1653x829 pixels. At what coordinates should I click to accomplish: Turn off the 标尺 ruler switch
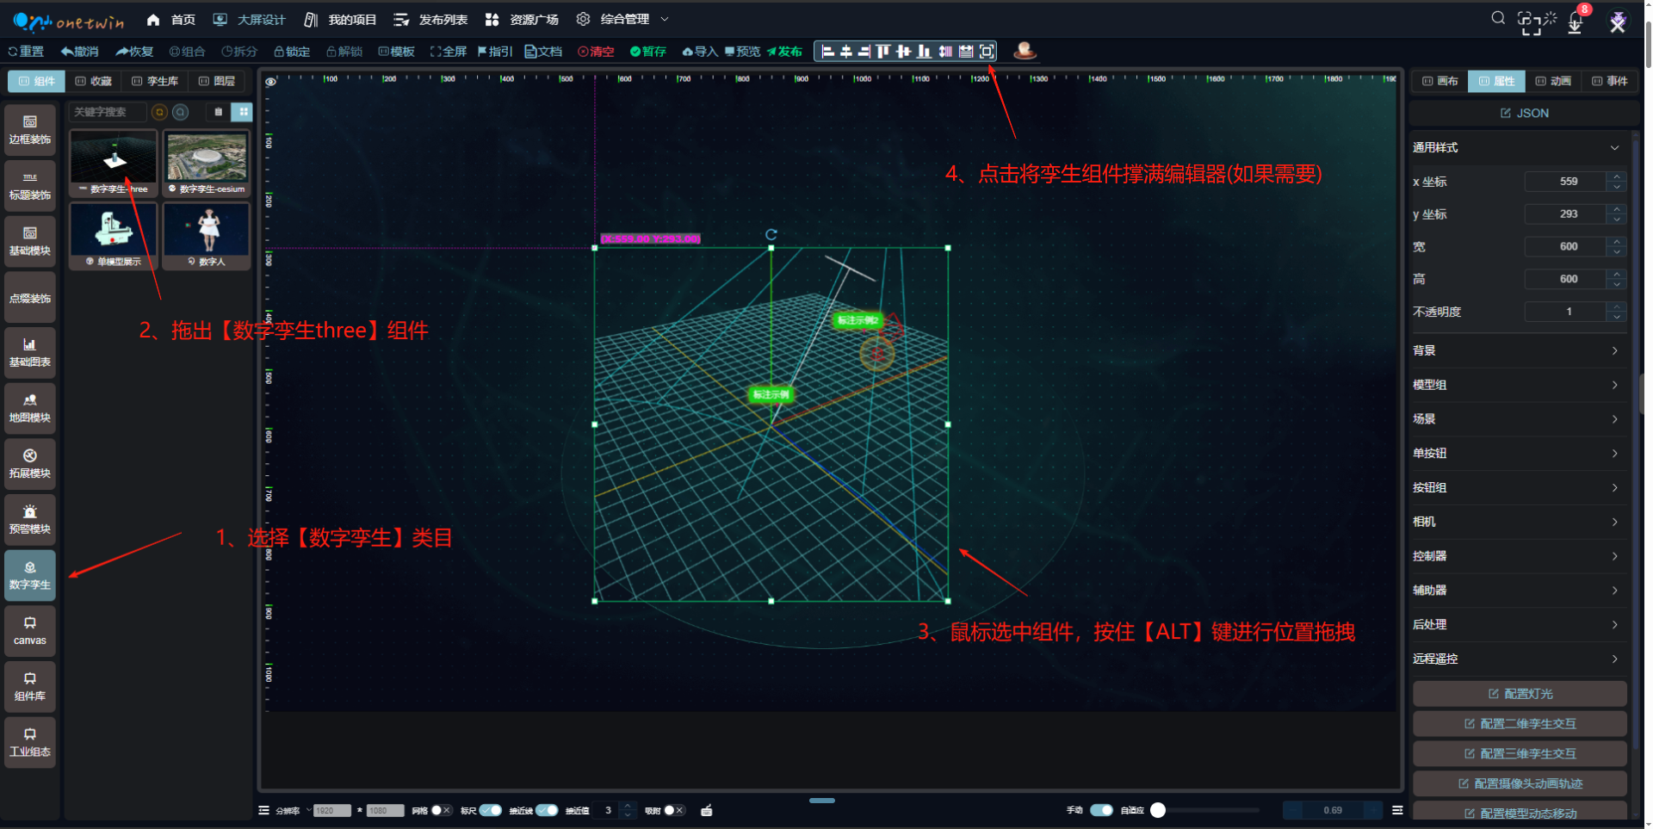[x=491, y=810]
